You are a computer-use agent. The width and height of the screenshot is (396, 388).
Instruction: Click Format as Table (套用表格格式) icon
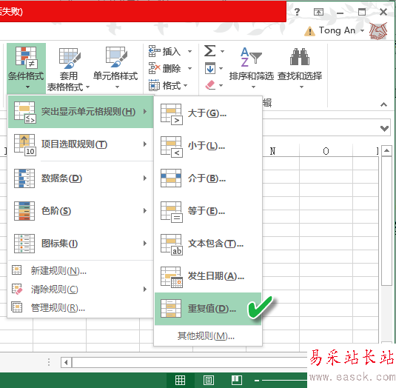pos(70,58)
